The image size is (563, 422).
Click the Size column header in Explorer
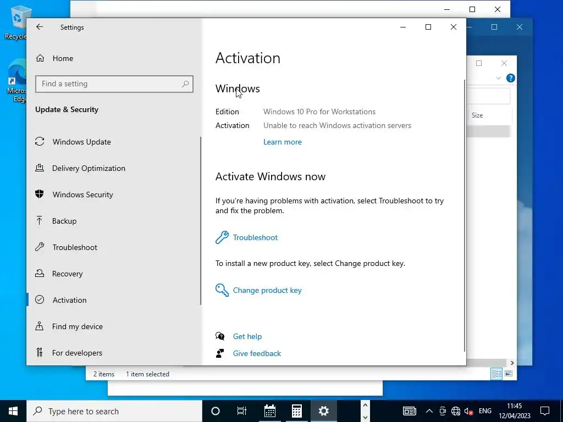(477, 115)
